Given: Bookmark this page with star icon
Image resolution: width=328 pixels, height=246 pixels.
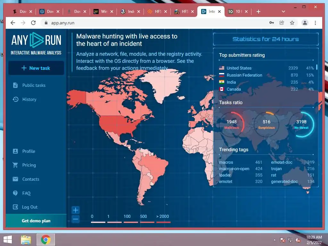Looking at the screenshot, I should click(x=292, y=23).
